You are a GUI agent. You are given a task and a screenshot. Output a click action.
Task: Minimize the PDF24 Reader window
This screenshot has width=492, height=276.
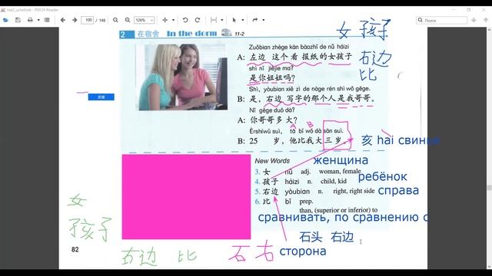[454, 10]
